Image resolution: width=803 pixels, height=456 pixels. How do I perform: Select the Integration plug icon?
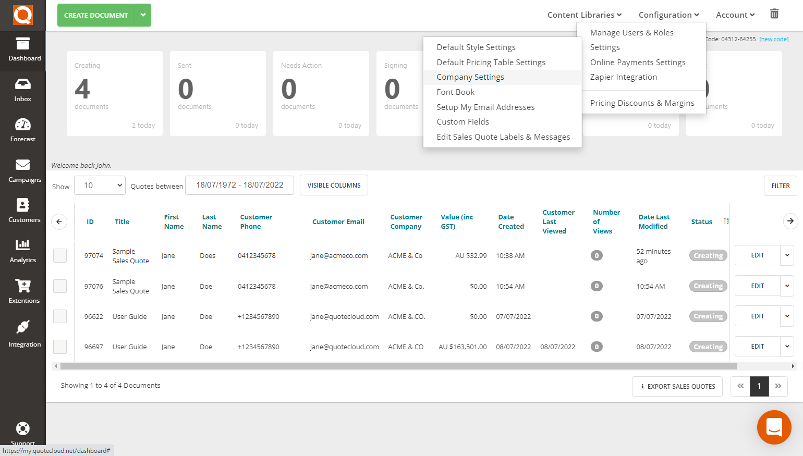[23, 332]
